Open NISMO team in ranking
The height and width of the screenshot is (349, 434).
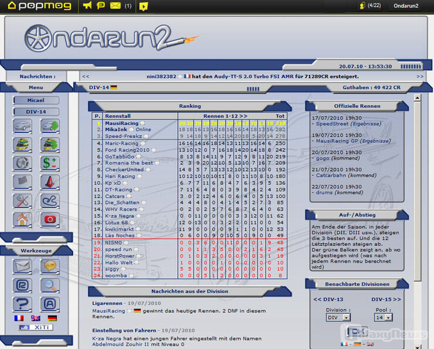pos(113,242)
